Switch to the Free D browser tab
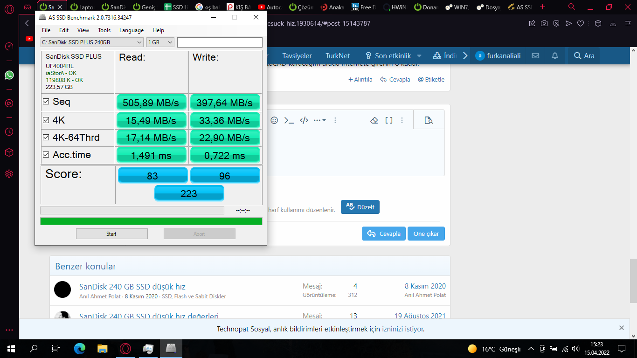637x358 pixels. click(x=363, y=7)
